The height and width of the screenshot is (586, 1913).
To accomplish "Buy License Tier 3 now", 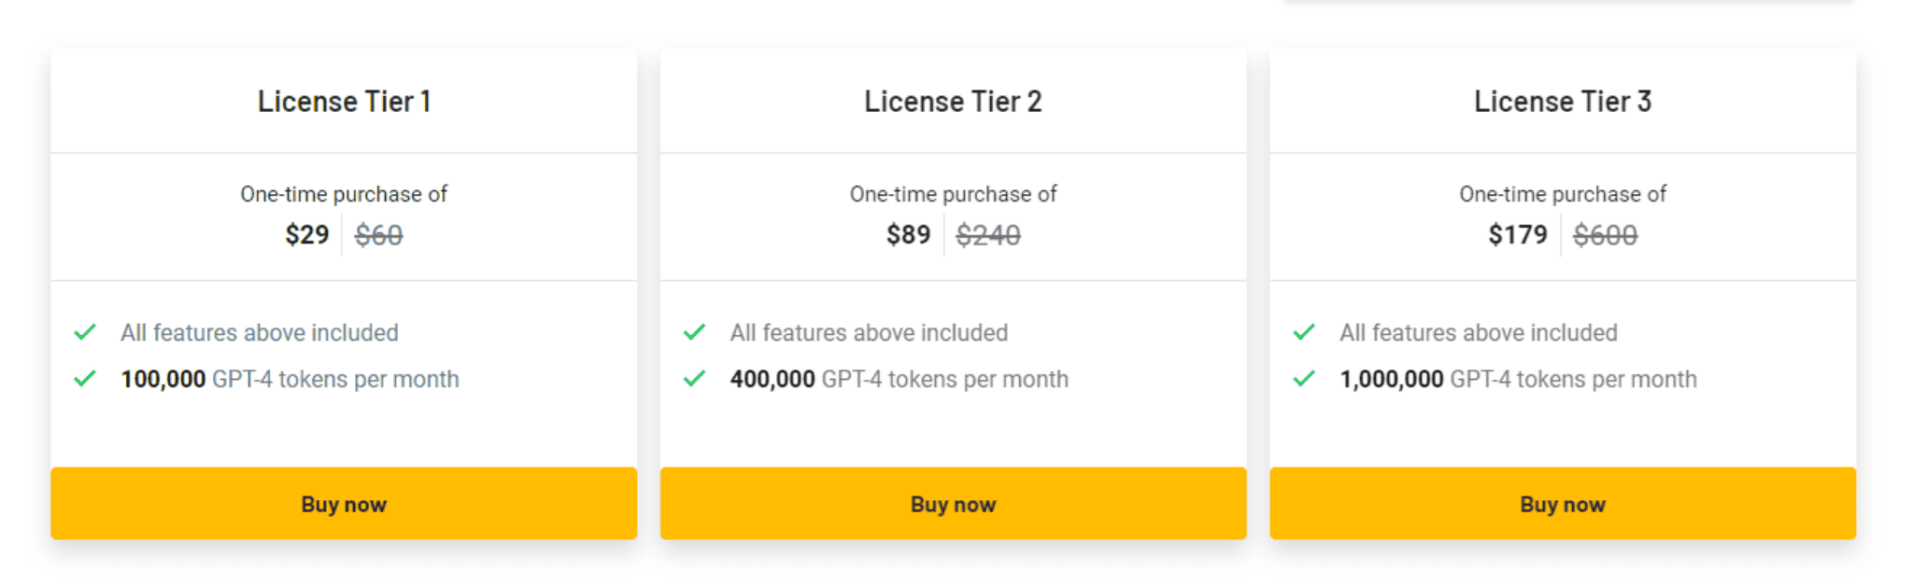I will 1563,504.
